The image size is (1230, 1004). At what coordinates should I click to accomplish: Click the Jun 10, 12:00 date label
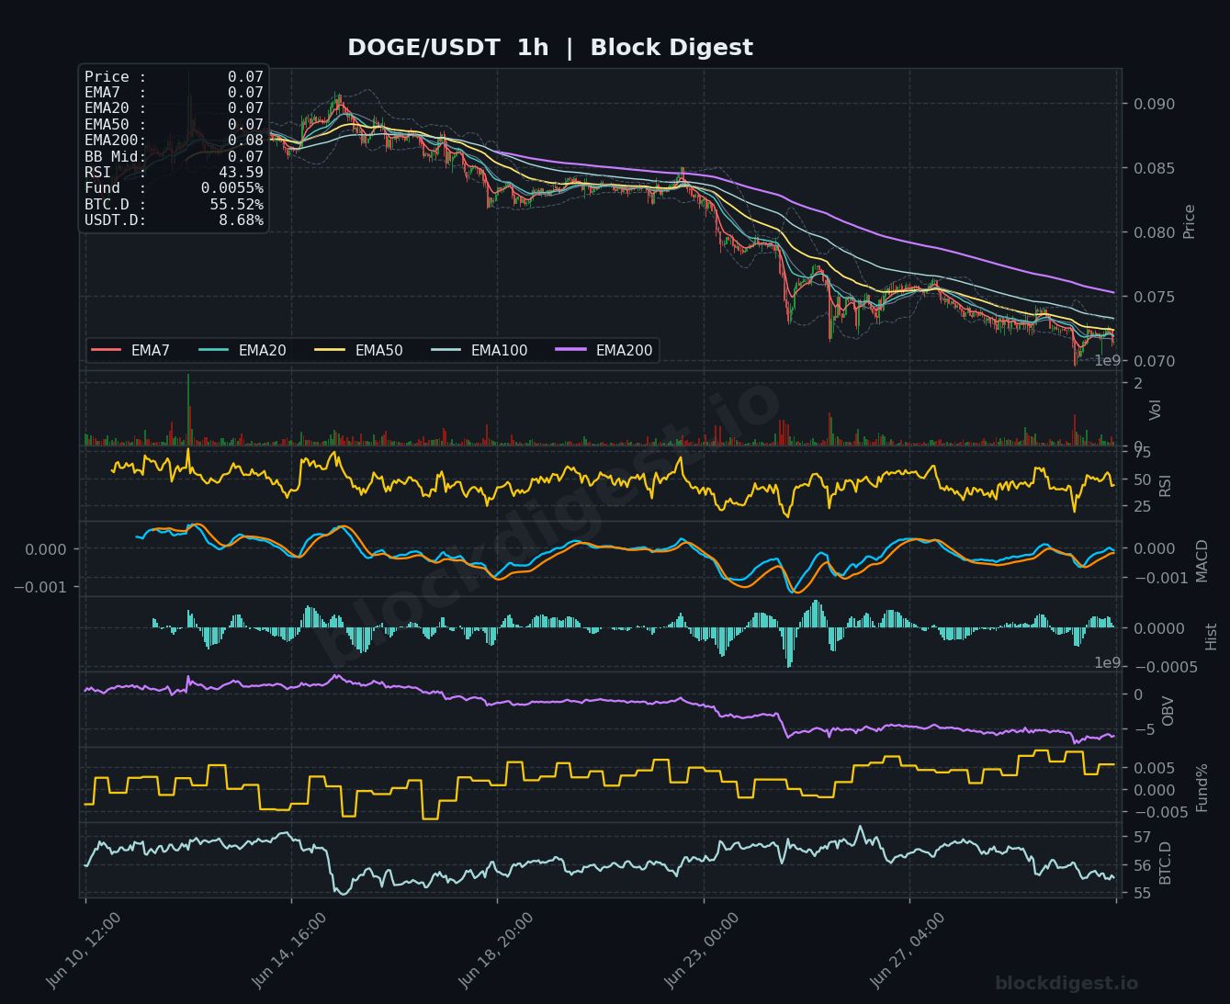[x=85, y=950]
